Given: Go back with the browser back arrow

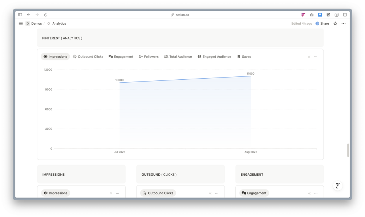Looking at the screenshot, I should (29, 14).
